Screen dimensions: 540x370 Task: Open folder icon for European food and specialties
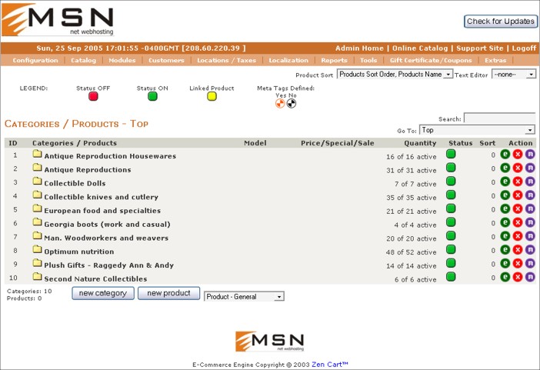coord(37,209)
